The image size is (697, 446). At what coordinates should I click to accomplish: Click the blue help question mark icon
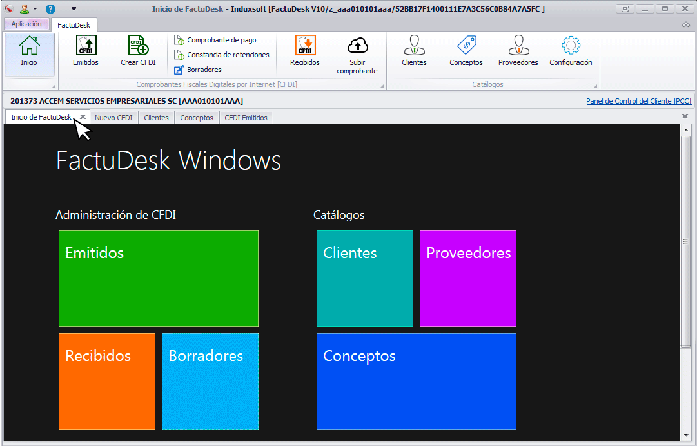click(51, 9)
